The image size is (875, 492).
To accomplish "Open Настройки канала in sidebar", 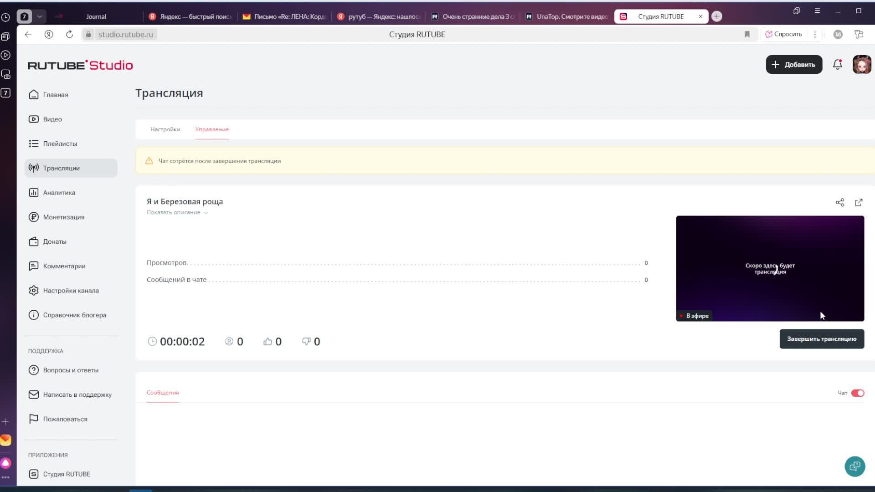I will click(71, 291).
